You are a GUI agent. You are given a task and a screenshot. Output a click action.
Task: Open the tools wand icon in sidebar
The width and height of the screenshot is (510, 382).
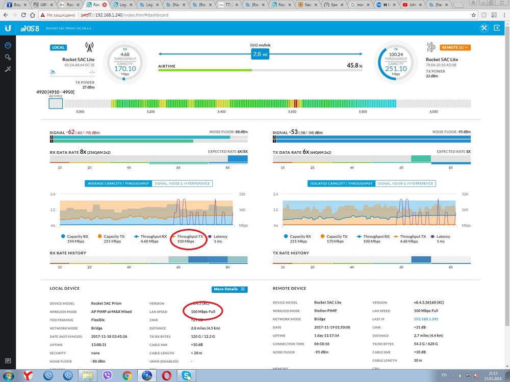(x=8, y=69)
